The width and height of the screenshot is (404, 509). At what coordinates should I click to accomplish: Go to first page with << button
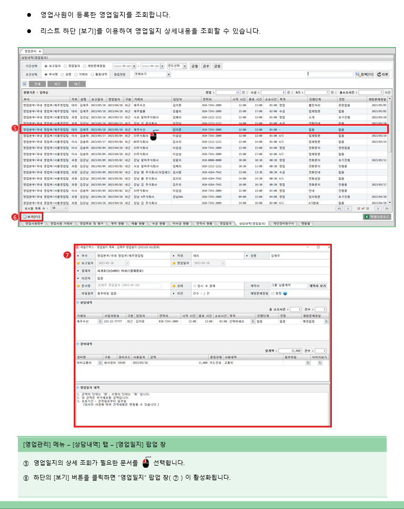339,208
